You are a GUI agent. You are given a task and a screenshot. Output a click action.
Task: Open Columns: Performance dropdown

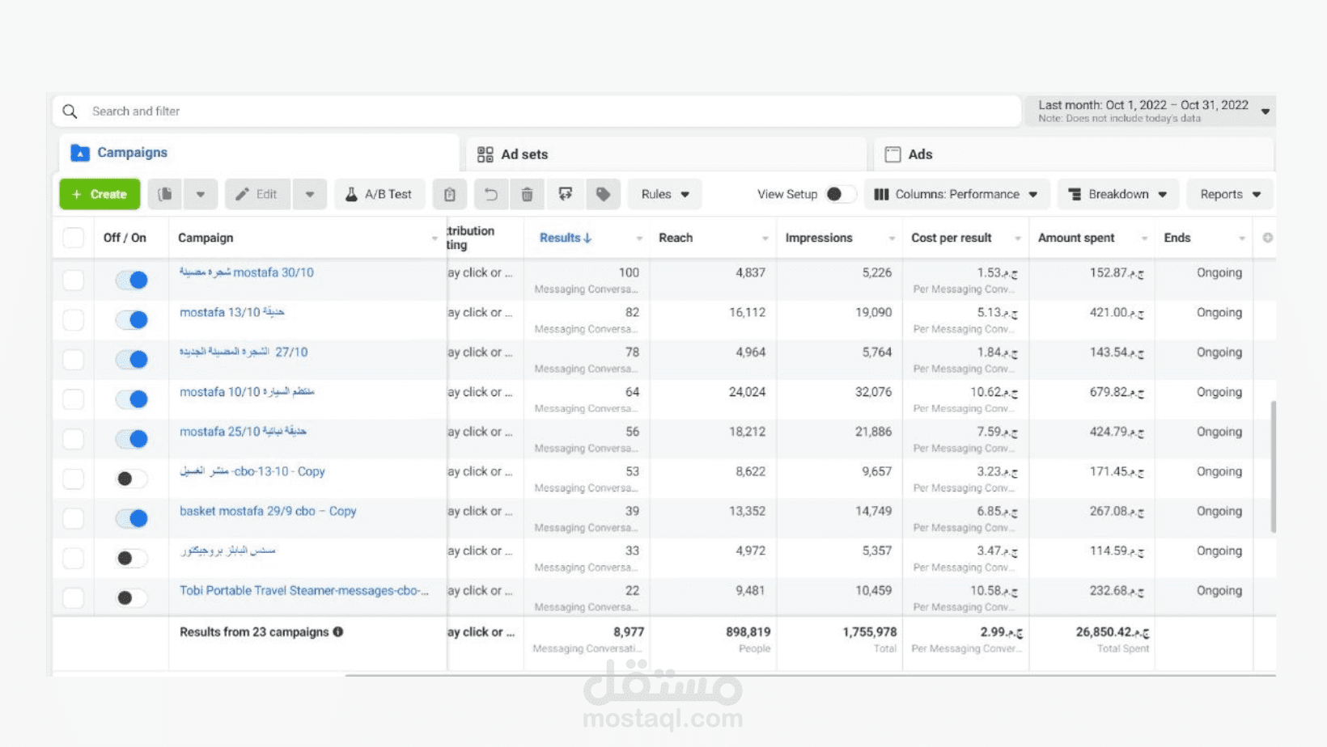(x=957, y=194)
